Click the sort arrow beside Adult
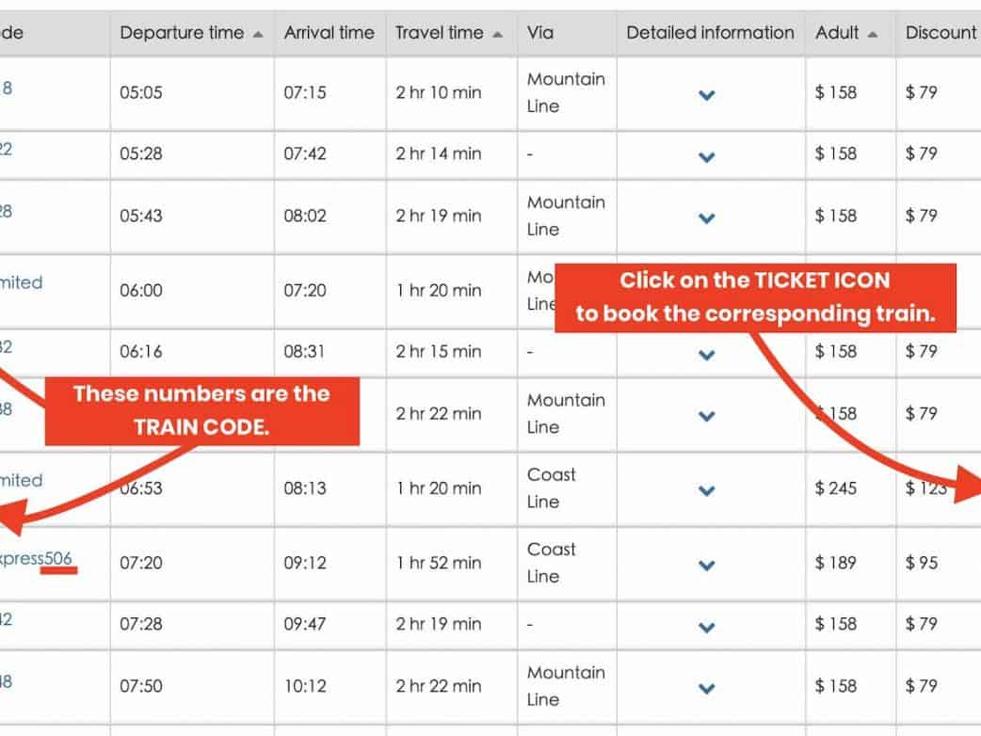Image resolution: width=981 pixels, height=736 pixels. pyautogui.click(x=873, y=34)
